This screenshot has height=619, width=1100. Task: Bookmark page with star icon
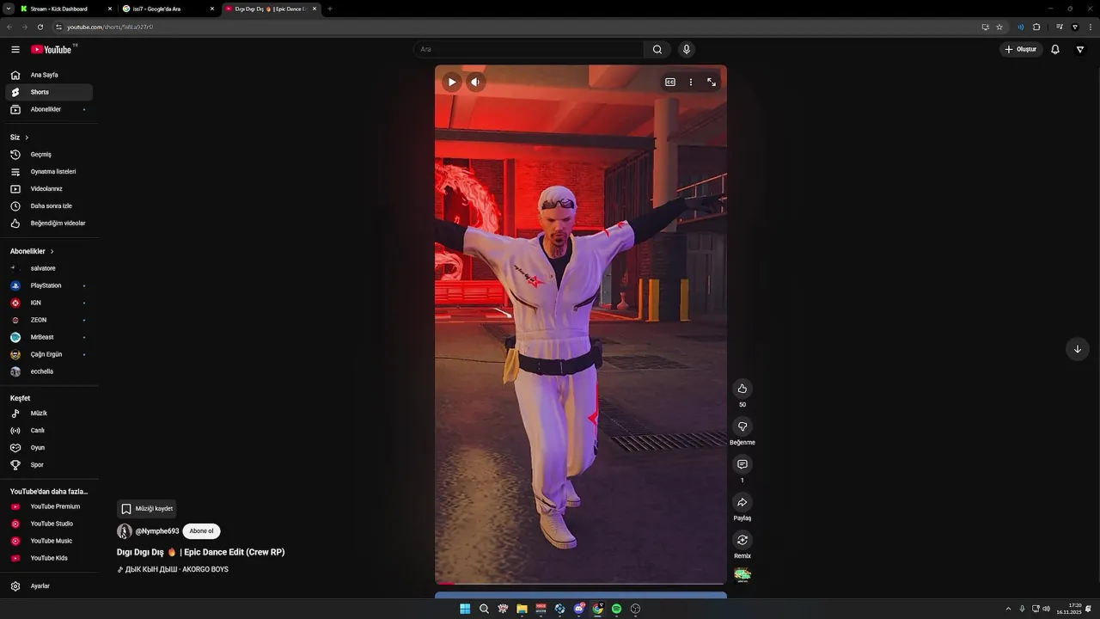[999, 27]
